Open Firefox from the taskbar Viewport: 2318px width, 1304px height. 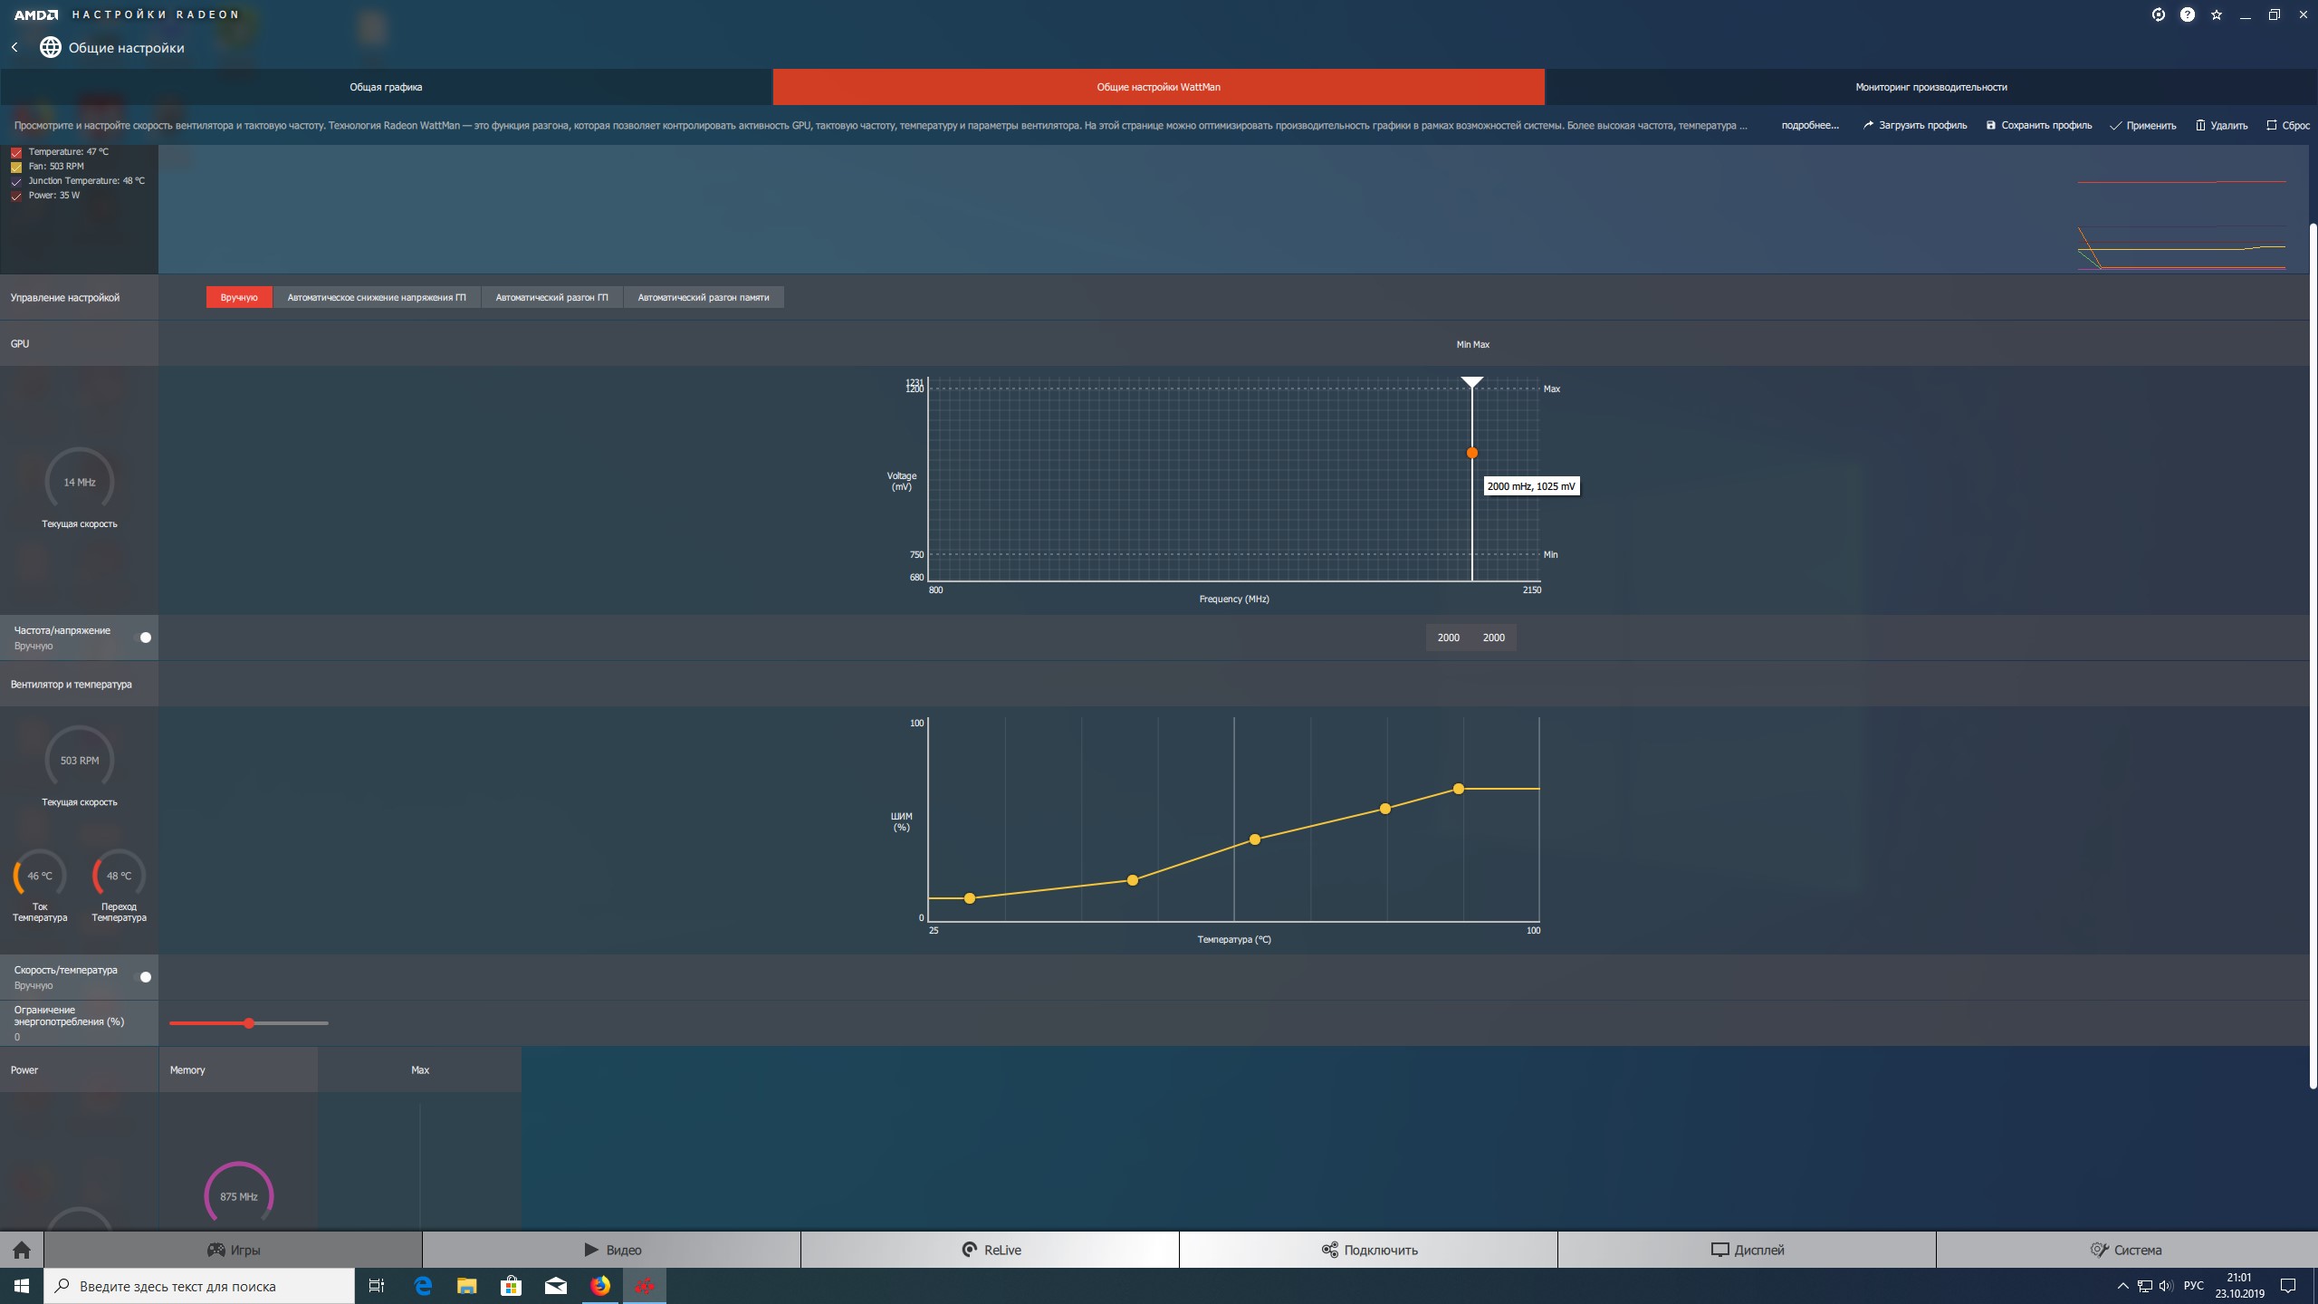pos(600,1285)
